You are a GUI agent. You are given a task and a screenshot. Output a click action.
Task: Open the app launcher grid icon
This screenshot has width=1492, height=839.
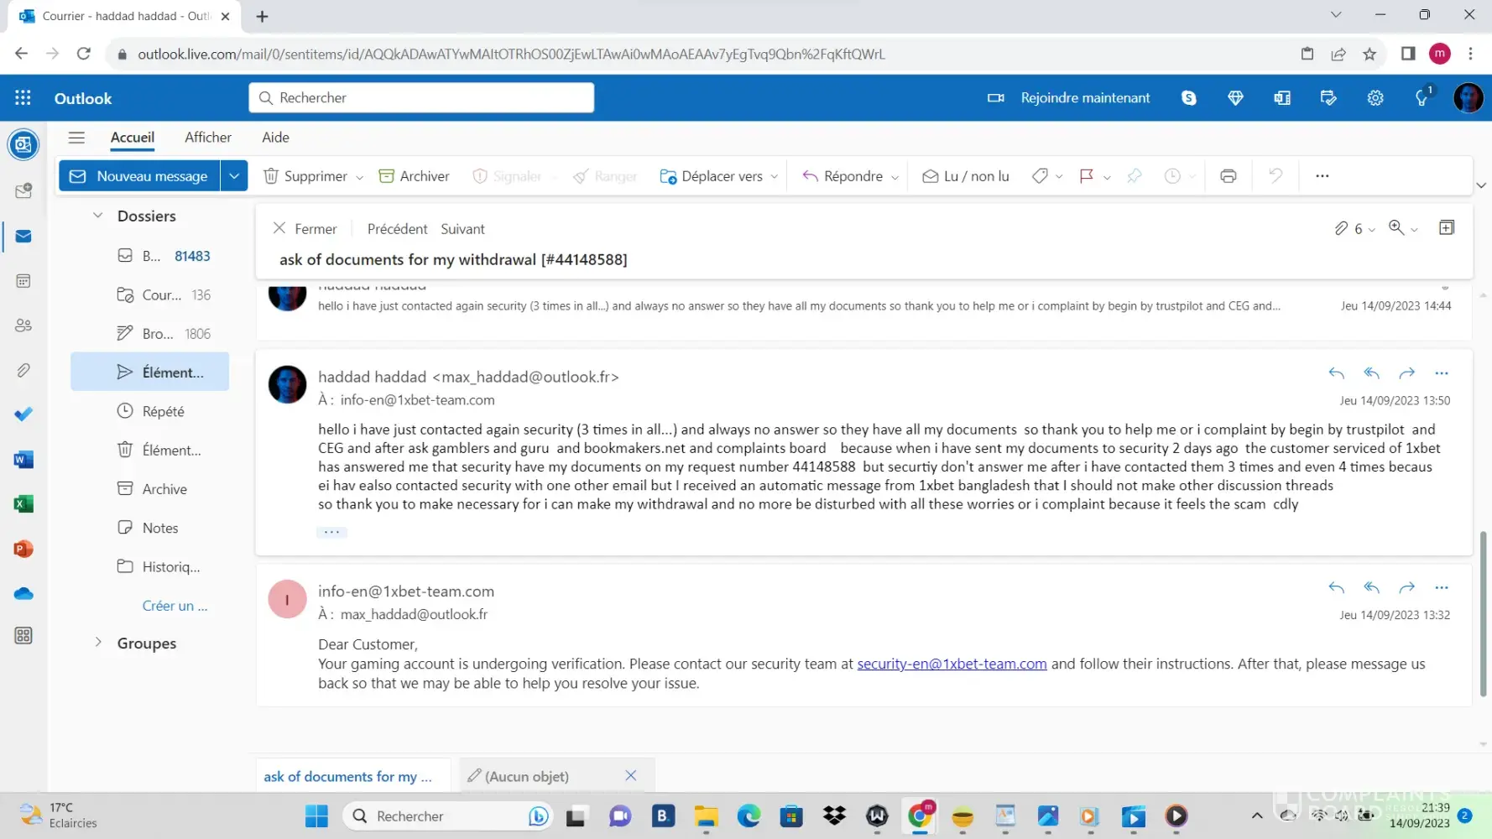pos(23,98)
